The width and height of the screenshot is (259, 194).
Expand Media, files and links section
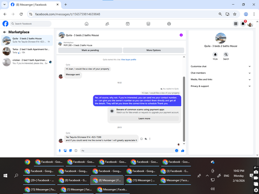221,80
